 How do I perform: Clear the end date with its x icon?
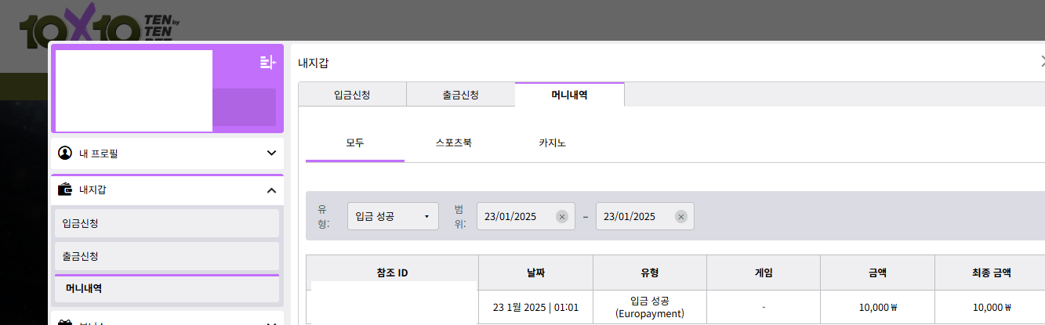(x=680, y=217)
